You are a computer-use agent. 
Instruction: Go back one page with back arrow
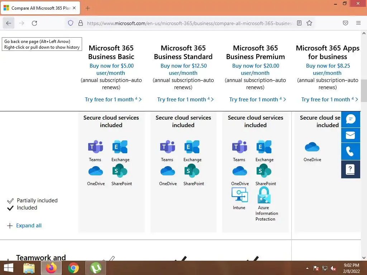[x=9, y=23]
